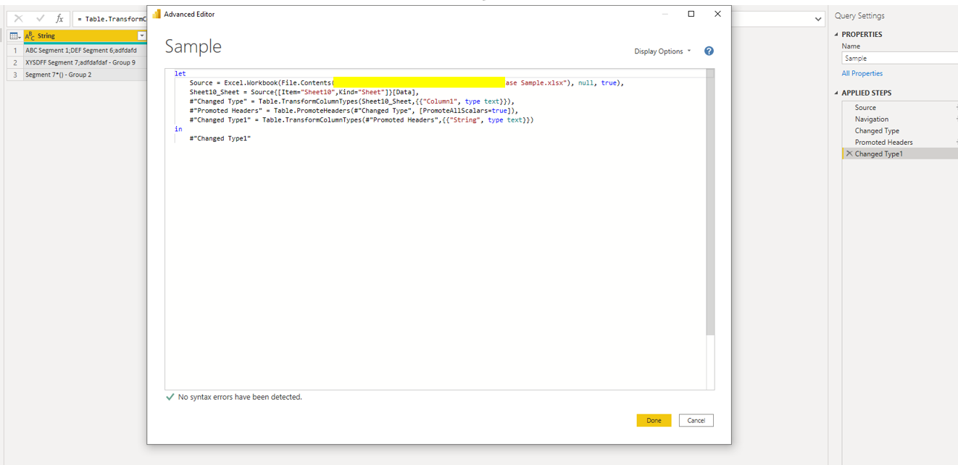Image resolution: width=958 pixels, height=465 pixels.
Task: Select row number 2 in data grid
Action: tap(14, 62)
